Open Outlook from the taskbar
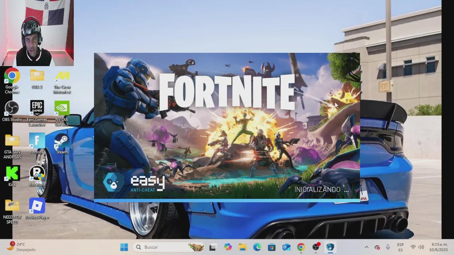 click(286, 247)
